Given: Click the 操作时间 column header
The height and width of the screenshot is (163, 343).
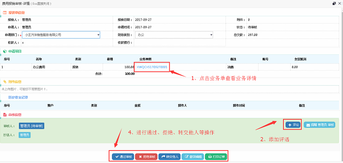Looking at the screenshot, I should click(x=239, y=105).
